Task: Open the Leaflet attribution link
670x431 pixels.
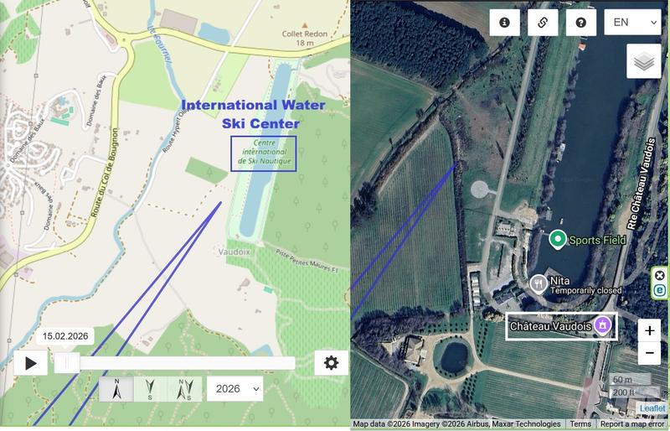Action: (652, 408)
